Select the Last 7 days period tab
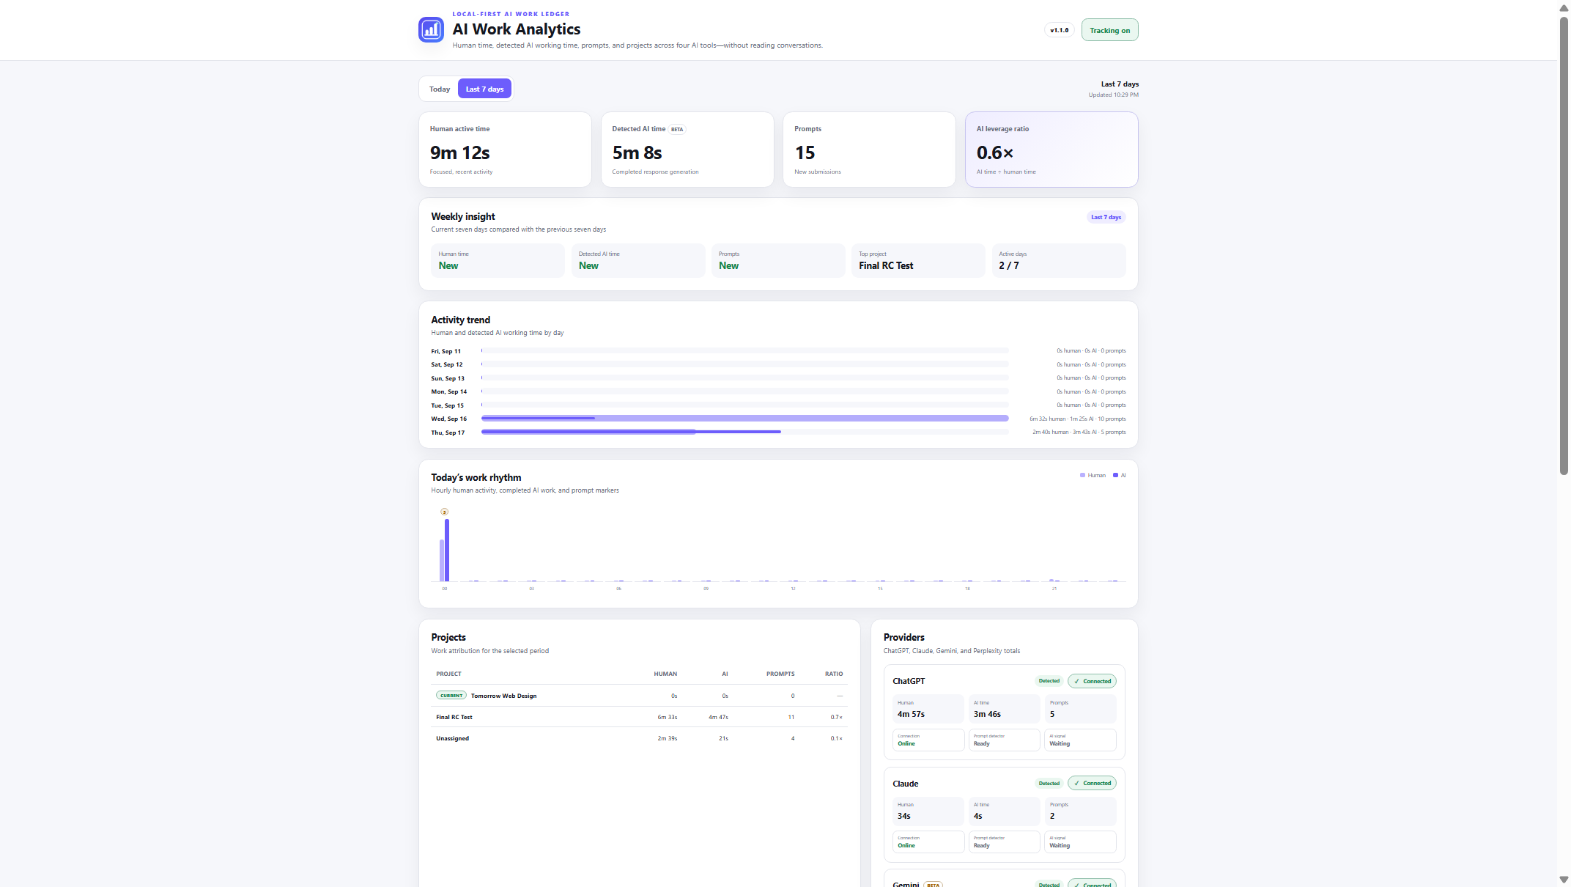Screen dimensions: 1571x887 tap(484, 89)
